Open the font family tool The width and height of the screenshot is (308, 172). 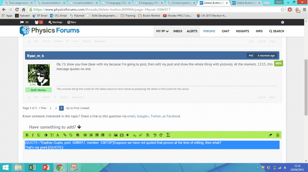click(x=57, y=135)
